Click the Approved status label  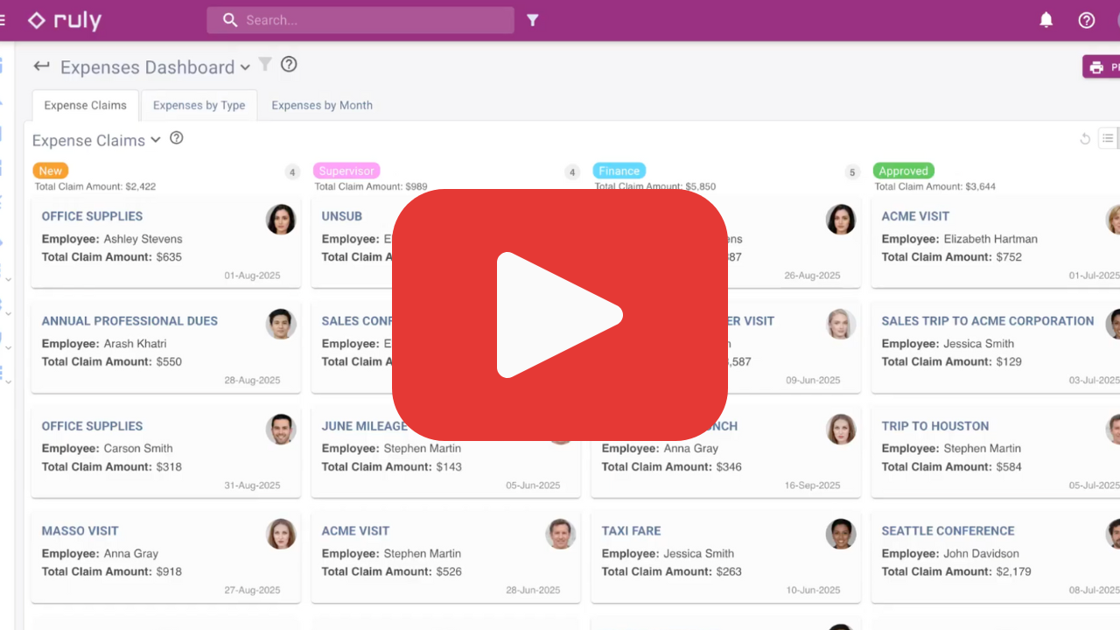(x=903, y=171)
